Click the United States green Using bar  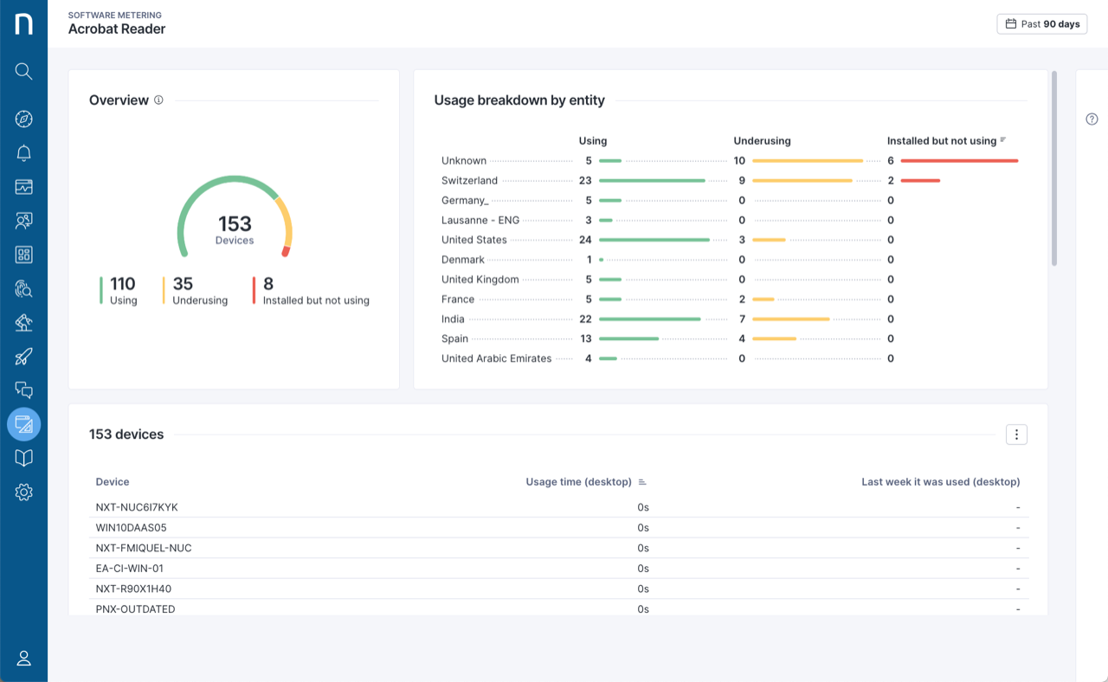654,240
